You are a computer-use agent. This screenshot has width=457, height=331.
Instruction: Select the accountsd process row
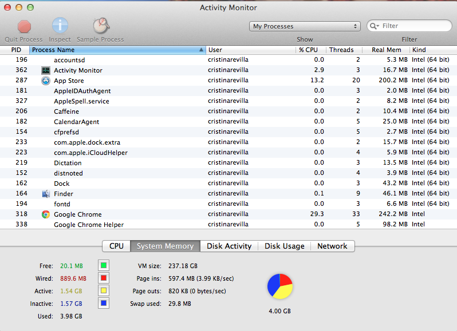point(229,60)
